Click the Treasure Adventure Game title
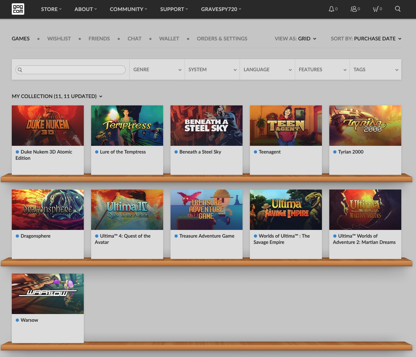 [207, 236]
